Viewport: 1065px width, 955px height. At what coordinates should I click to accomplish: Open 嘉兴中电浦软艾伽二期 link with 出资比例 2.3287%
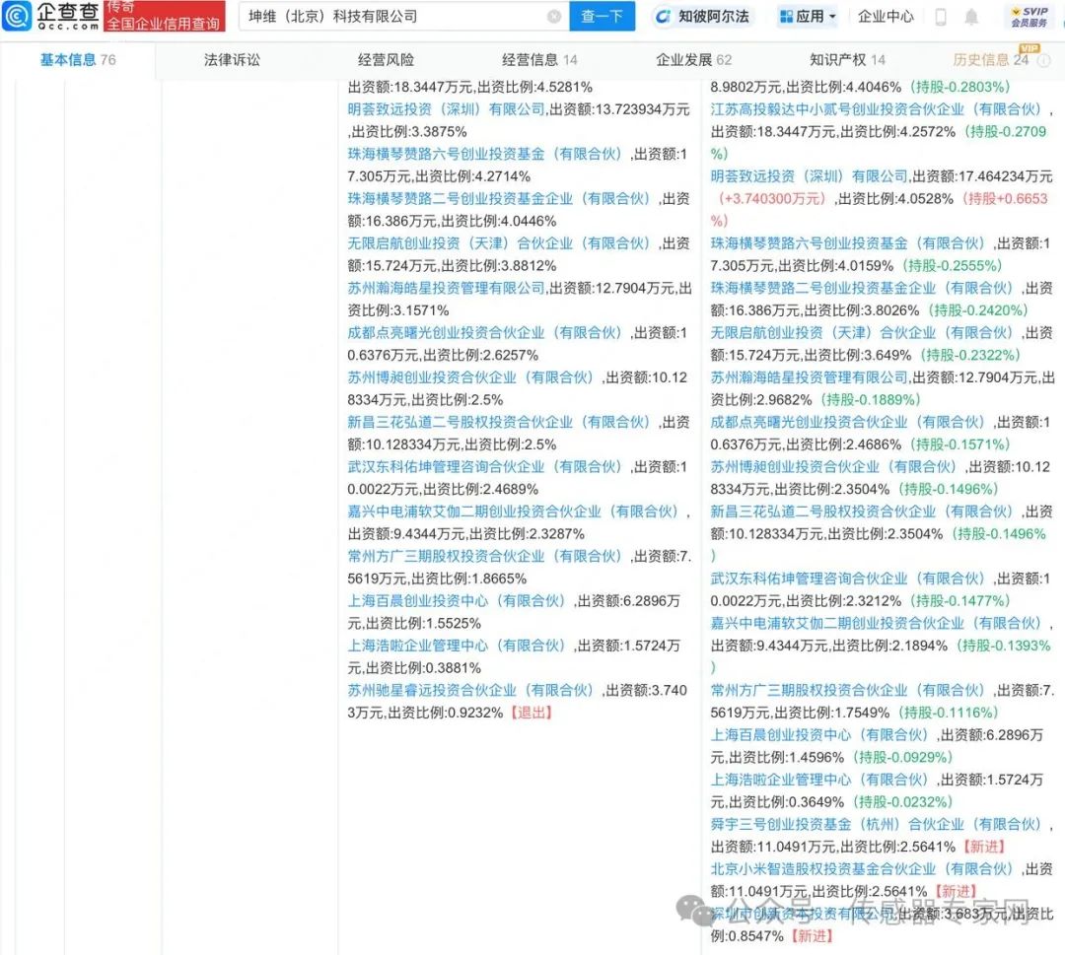(515, 512)
